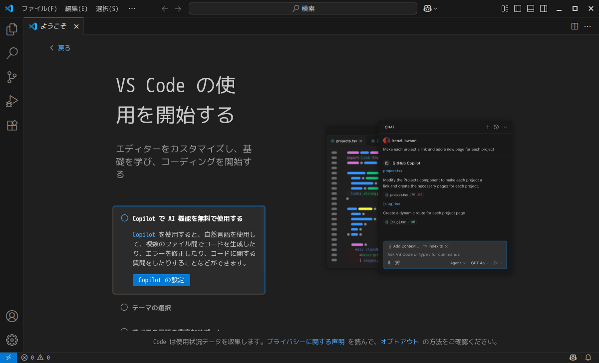Go back with title bar arrow
This screenshot has height=363, width=599.
tap(165, 8)
